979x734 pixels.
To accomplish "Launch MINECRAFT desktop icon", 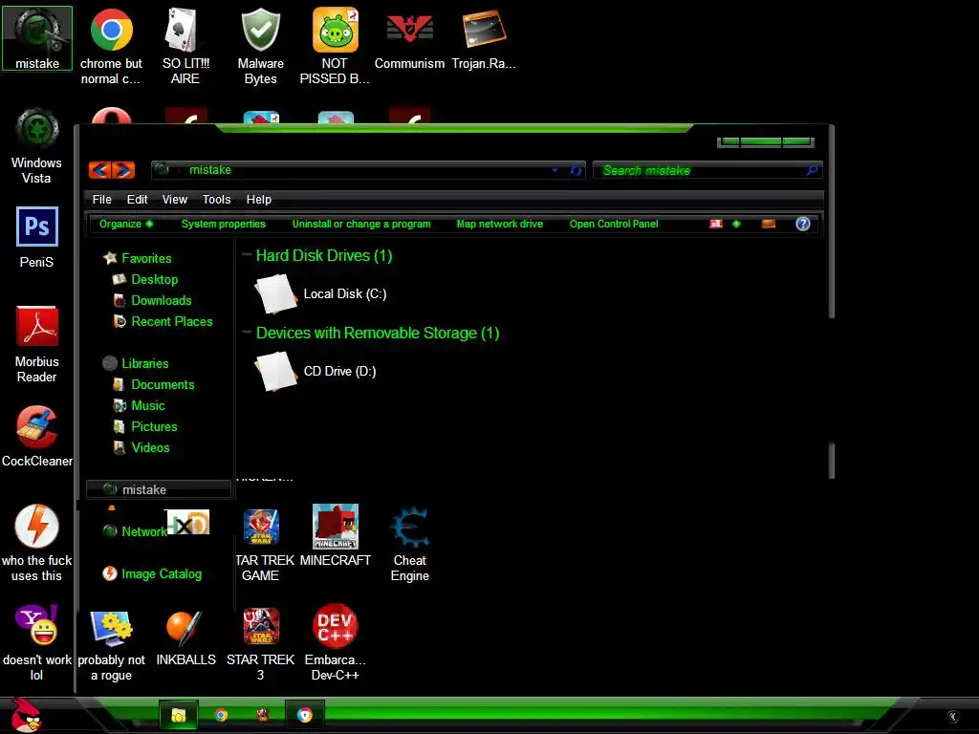I will pos(335,535).
